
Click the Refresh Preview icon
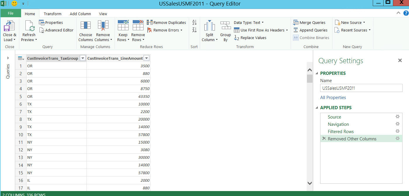(x=29, y=27)
